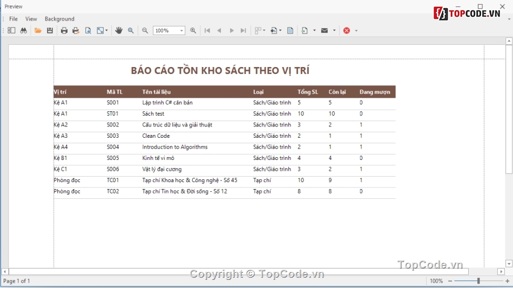Image resolution: width=513 pixels, height=288 pixels.
Task: Click the report title 'BÁO CÁO TỒN KHO SÁCH THEO VỊ TRÍ'
Action: pyautogui.click(x=220, y=71)
